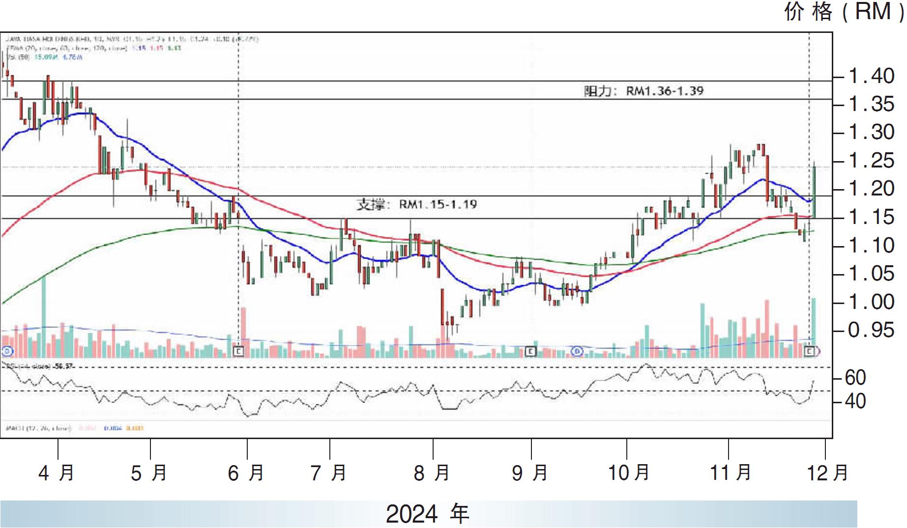Click the 1.15 price axis label

(872, 217)
